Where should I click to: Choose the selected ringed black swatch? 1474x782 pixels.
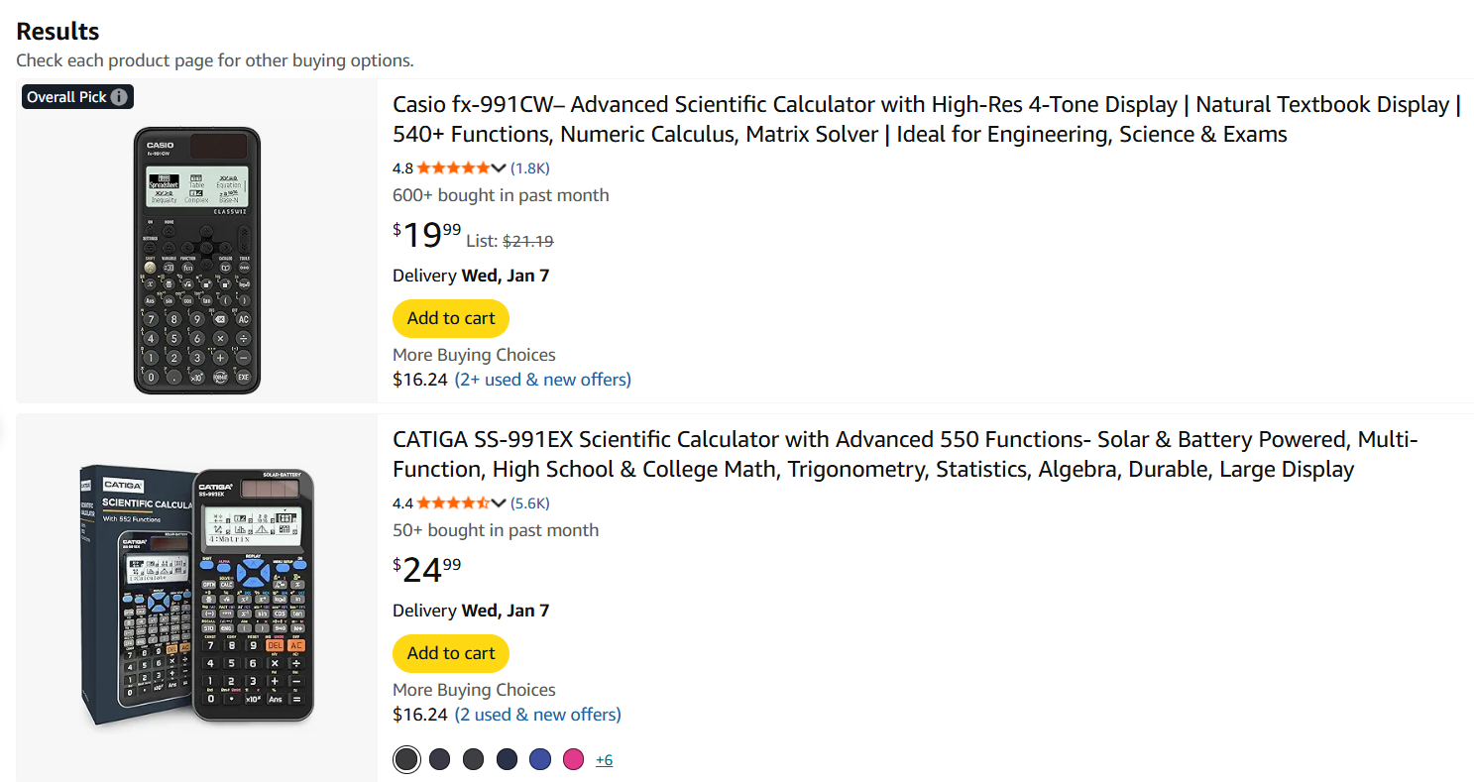click(x=406, y=759)
